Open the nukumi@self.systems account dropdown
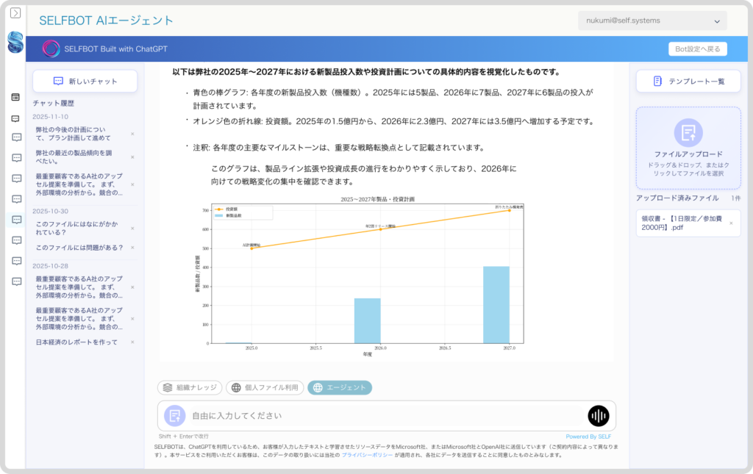The image size is (753, 474). tap(652, 21)
